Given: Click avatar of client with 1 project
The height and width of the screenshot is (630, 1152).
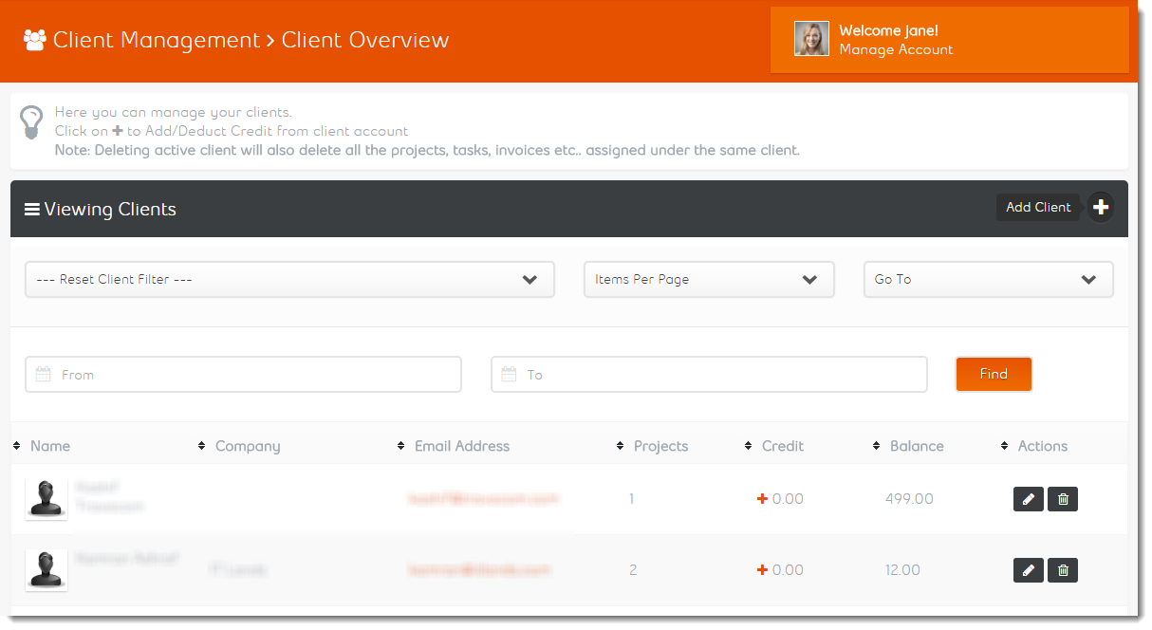Looking at the screenshot, I should pos(46,499).
